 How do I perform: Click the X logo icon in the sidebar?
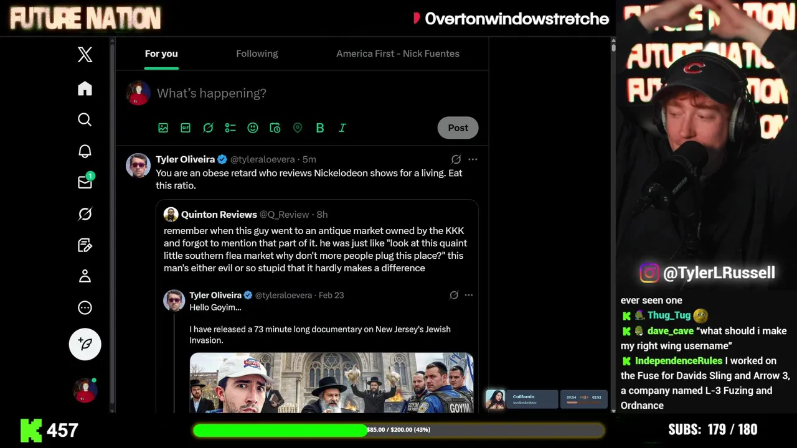[x=85, y=54]
